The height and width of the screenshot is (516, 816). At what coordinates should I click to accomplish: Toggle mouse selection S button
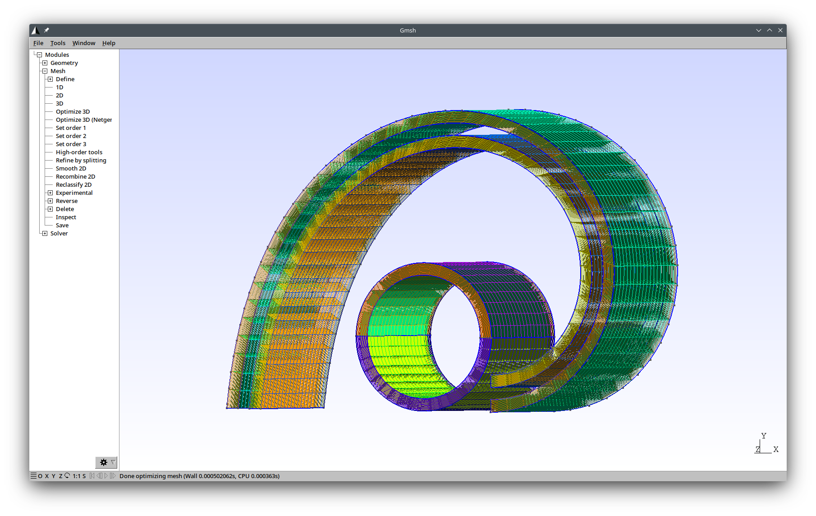[x=84, y=476]
